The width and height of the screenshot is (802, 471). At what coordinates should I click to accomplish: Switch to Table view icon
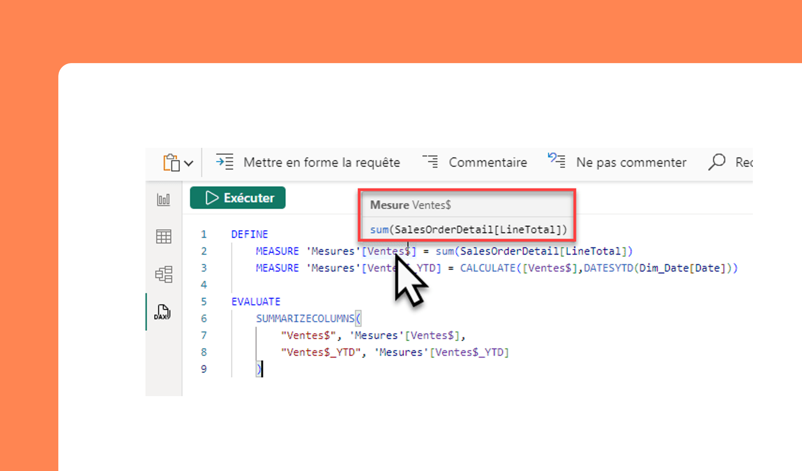[163, 236]
